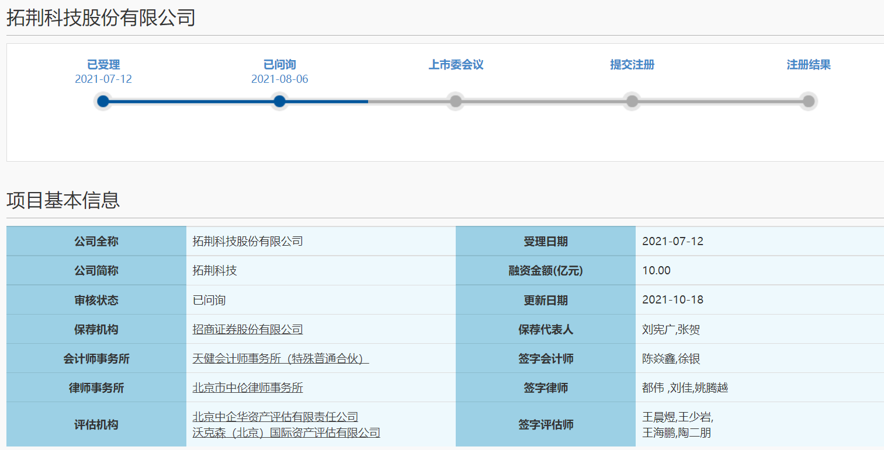Viewport: 884px width, 450px height.
Task: Click appraisers 王海鹏,陶二朋
Action: click(x=677, y=432)
